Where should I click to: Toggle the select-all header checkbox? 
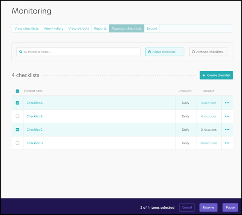pos(18,91)
